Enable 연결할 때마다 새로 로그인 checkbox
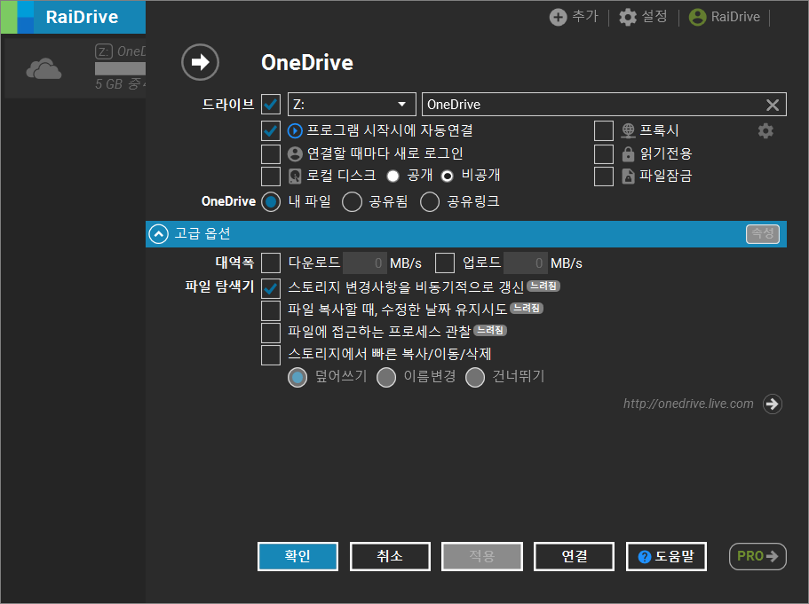This screenshot has width=809, height=604. [271, 153]
